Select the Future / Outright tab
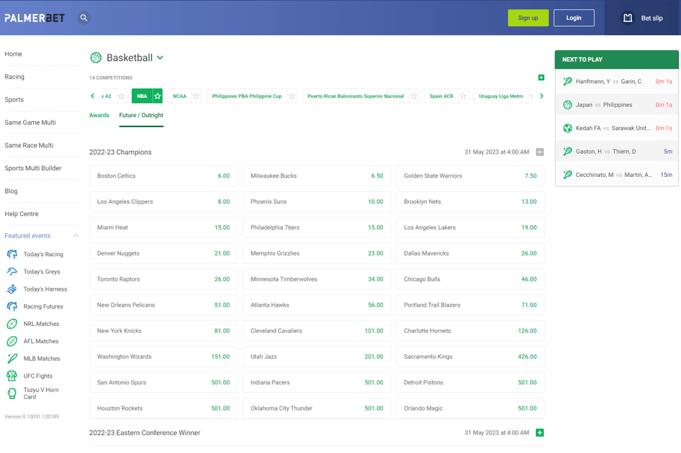Viewport: 681px width, 453px height. pos(141,115)
